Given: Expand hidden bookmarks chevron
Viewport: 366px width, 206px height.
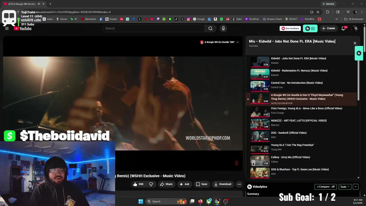Looking at the screenshot, I should point(337,19).
